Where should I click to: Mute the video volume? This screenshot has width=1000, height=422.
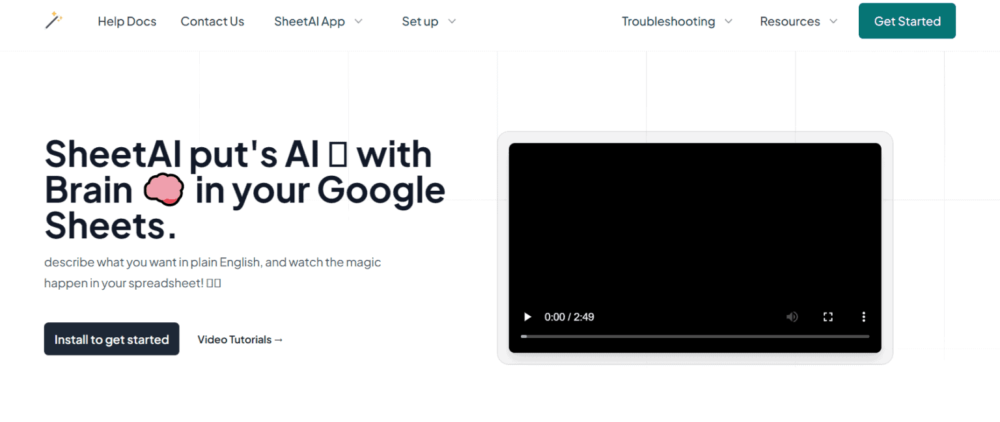click(792, 317)
